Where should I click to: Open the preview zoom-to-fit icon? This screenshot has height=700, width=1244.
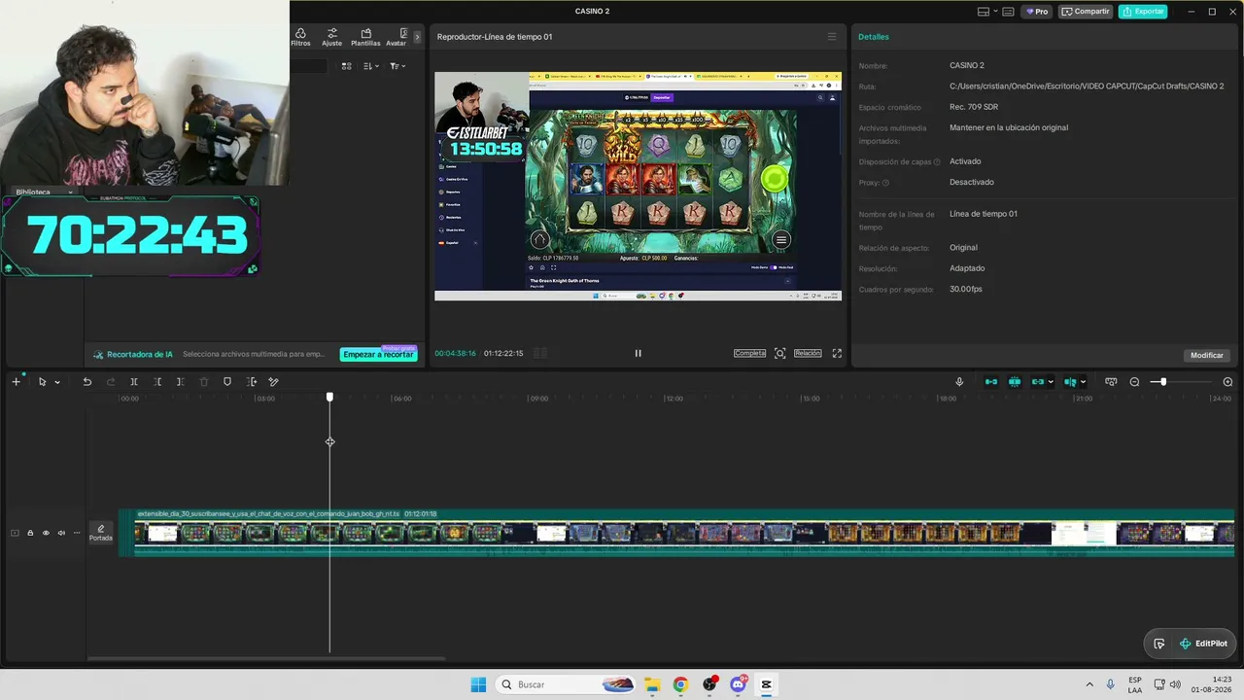(x=779, y=353)
